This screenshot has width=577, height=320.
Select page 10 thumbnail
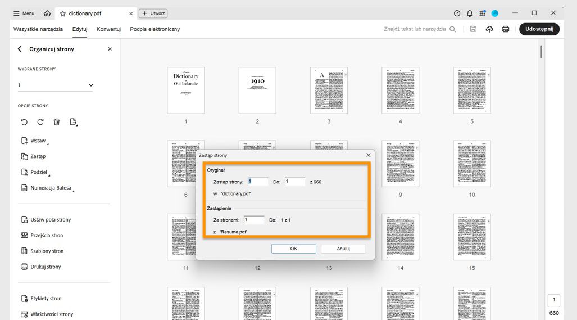pos(472,164)
